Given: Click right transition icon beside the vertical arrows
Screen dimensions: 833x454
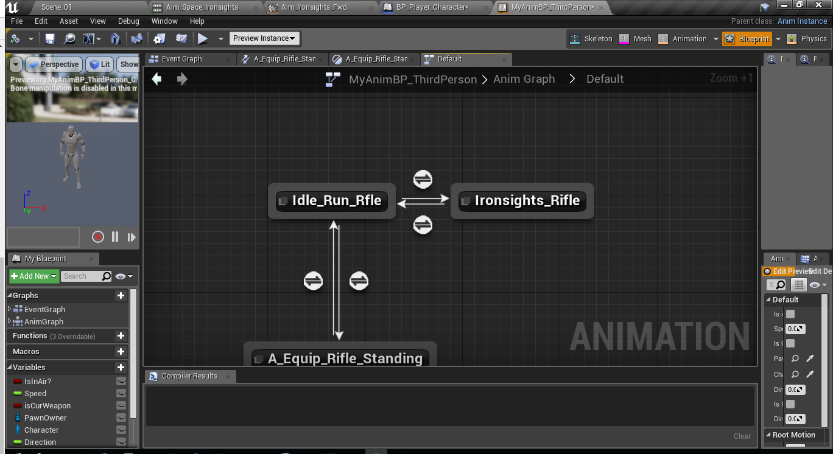Looking at the screenshot, I should coord(359,281).
